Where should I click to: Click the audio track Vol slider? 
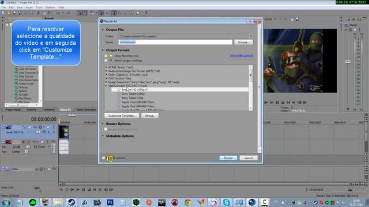click(28, 147)
